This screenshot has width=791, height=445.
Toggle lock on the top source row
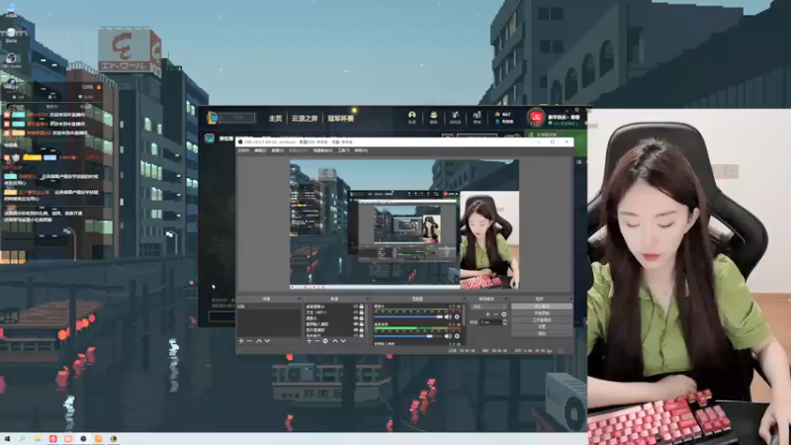[361, 307]
